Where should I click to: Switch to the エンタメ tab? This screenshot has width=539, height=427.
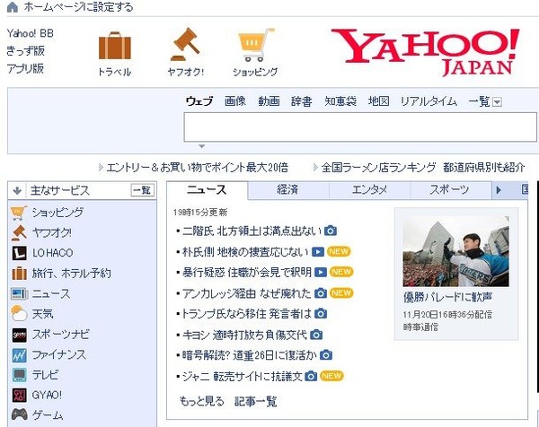[x=369, y=190]
